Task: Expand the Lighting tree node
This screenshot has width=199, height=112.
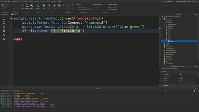Action: click(x=162, y=45)
